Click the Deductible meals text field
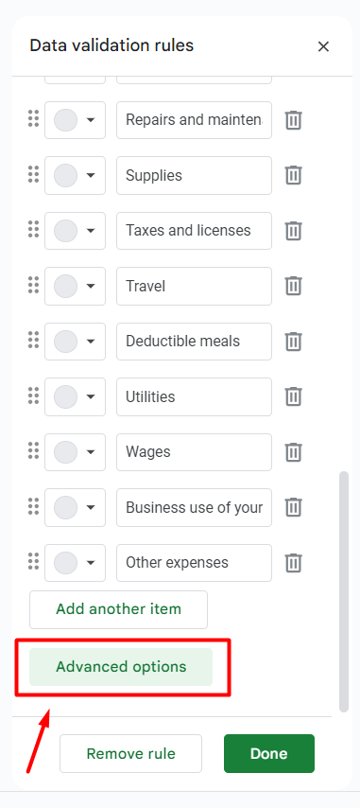360x808 pixels. [194, 342]
